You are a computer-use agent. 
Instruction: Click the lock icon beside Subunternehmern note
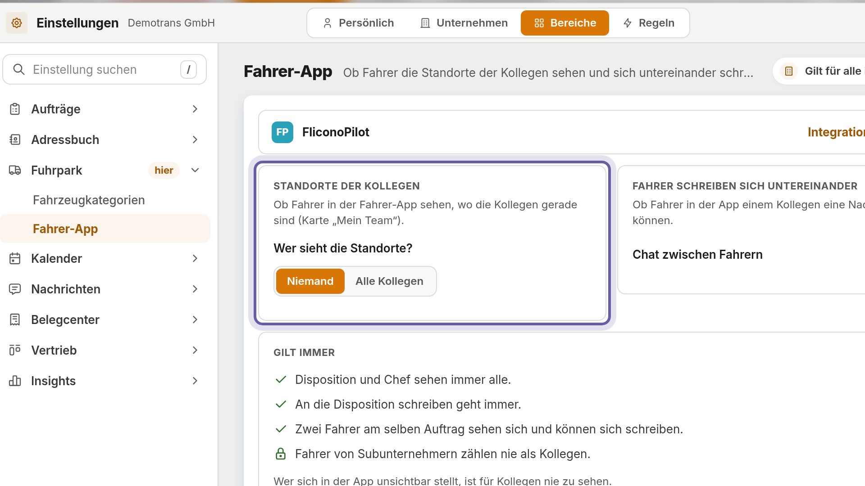point(281,454)
